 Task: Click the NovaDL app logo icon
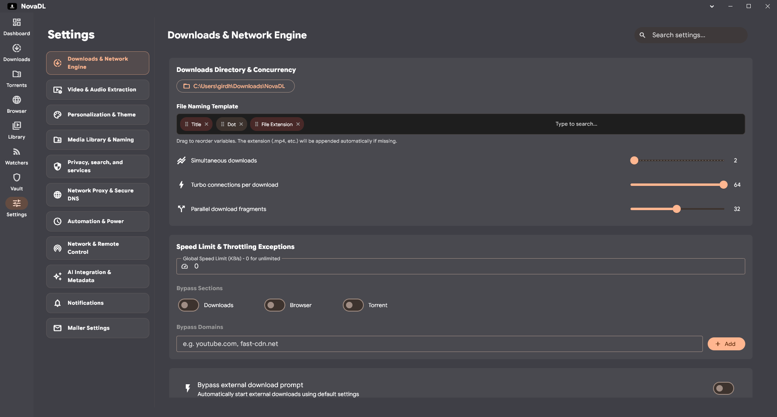pyautogui.click(x=12, y=6)
